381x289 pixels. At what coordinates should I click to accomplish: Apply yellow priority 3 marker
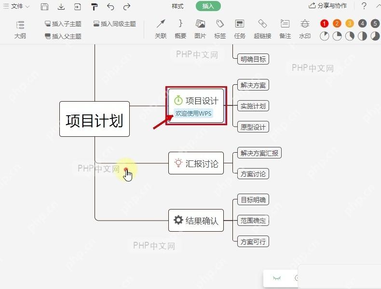tap(350, 24)
